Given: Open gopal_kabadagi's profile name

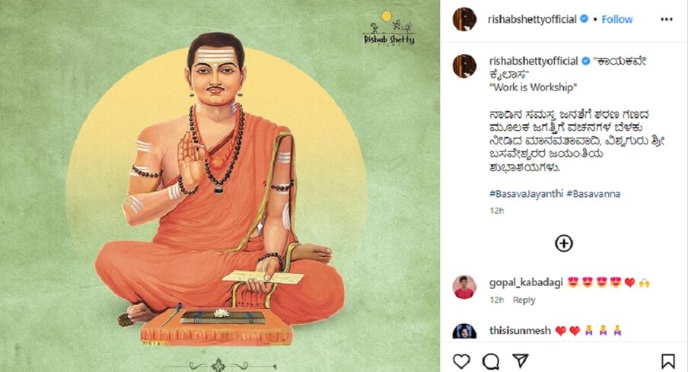Looking at the screenshot, I should [x=526, y=283].
